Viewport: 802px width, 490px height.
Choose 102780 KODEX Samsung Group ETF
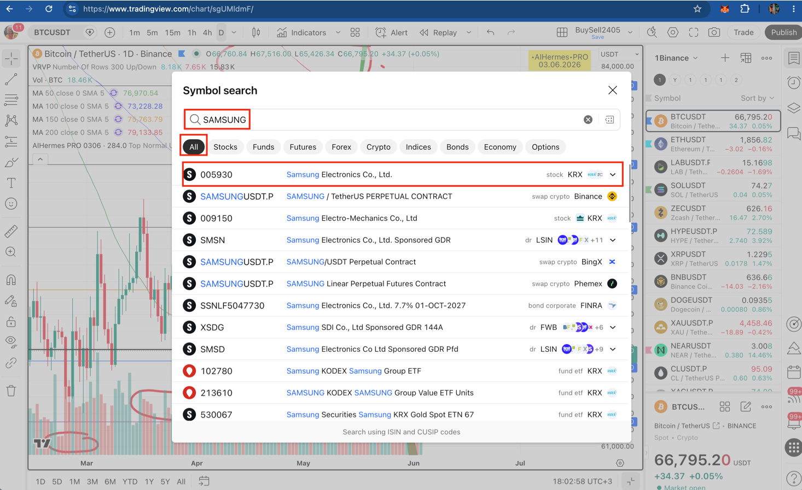(x=402, y=371)
